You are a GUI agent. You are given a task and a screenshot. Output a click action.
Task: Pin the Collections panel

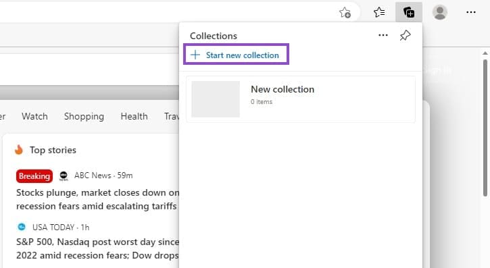click(x=405, y=35)
